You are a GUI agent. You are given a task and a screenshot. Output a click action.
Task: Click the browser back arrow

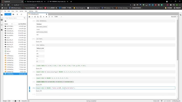(2, 5)
